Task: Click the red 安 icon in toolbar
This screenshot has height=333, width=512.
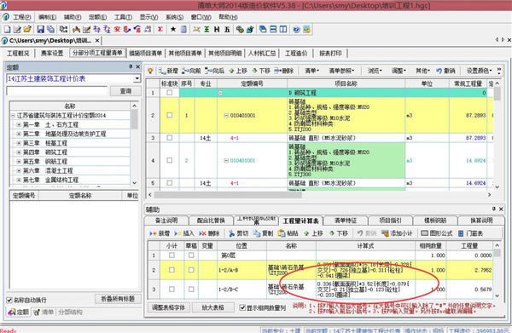Action: pos(117,29)
